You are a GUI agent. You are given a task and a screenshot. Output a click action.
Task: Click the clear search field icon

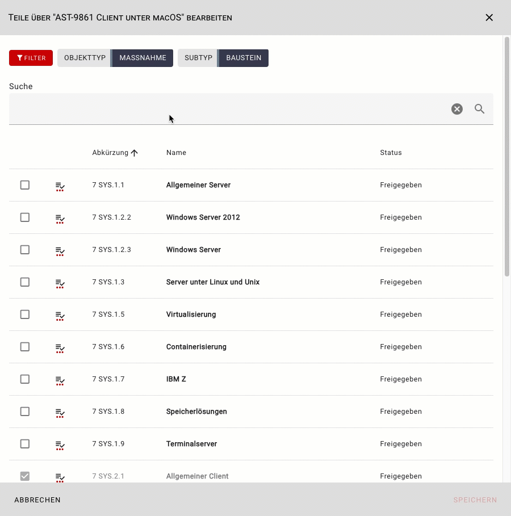457,109
